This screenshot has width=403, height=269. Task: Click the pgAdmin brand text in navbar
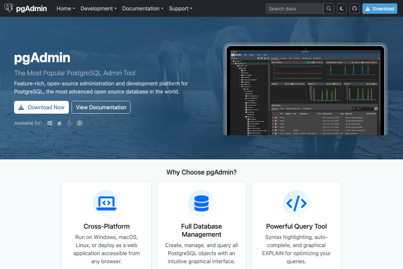tap(32, 8)
